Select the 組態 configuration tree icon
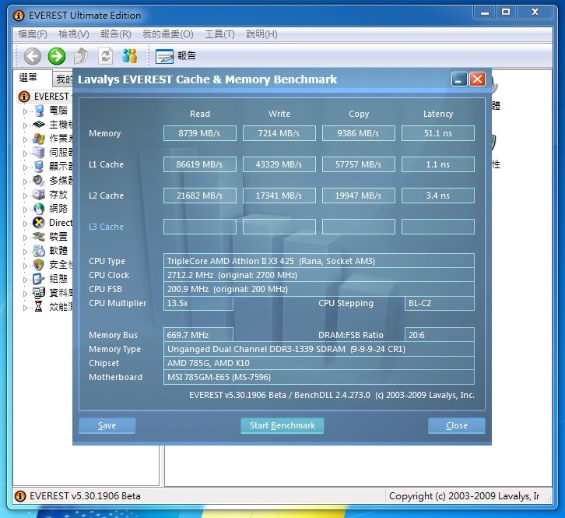565x518 pixels. tap(39, 279)
